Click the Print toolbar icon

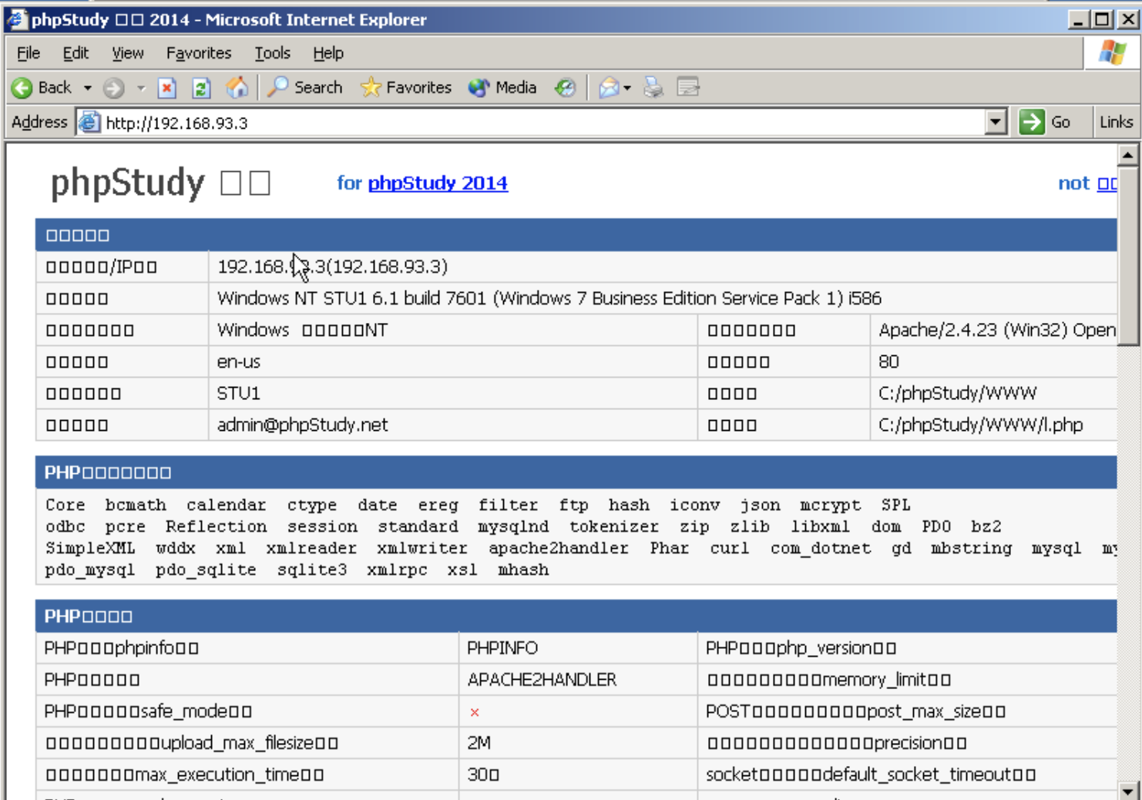653,88
